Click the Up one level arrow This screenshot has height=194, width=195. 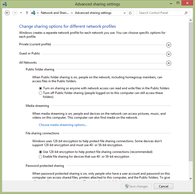pos(27,13)
